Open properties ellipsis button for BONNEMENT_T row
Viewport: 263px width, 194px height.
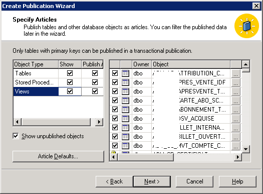coord(235,110)
